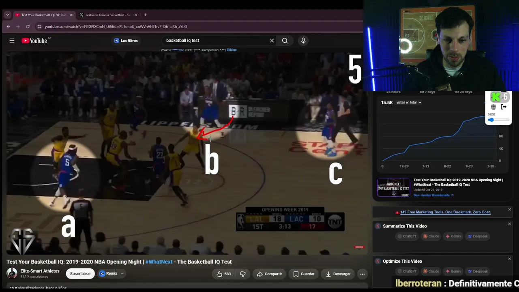
Task: Click the basketball video player
Action: [x=187, y=153]
